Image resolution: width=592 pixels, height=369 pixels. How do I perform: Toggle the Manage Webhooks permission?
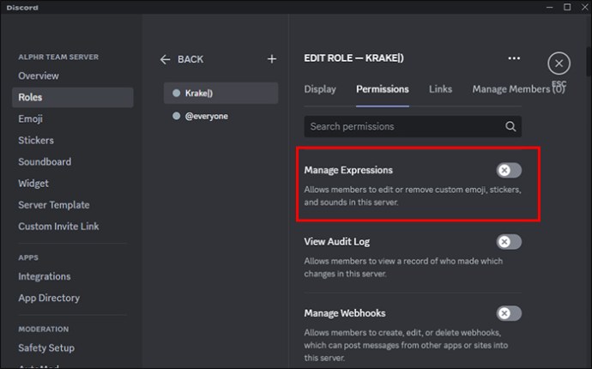point(509,313)
